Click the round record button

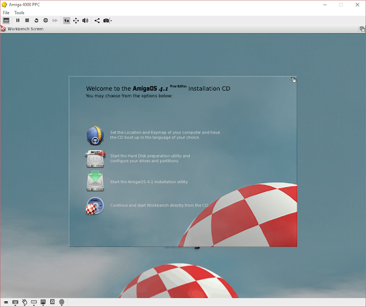click(46, 21)
